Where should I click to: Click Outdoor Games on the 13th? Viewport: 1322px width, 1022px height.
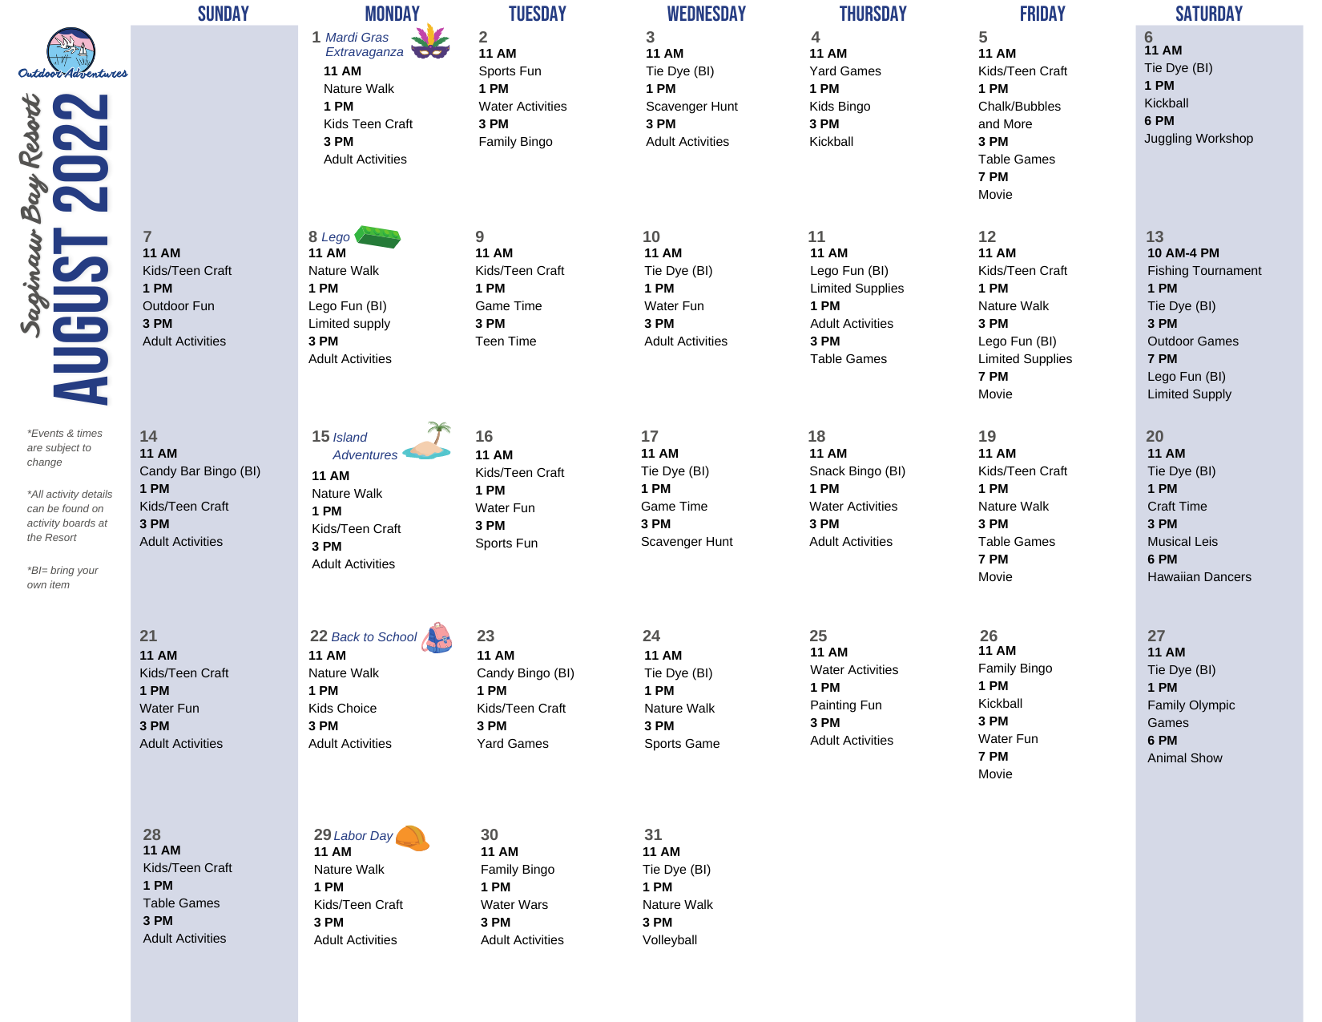tap(1193, 341)
